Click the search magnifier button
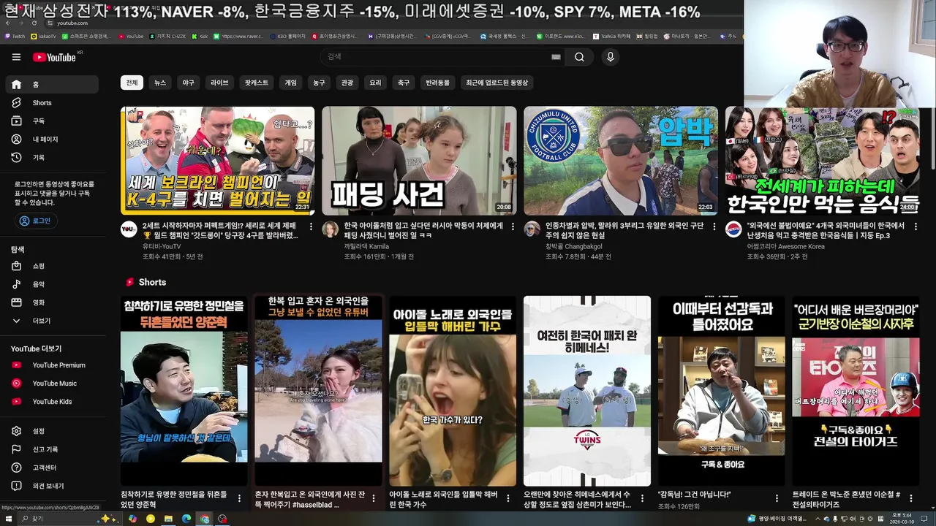This screenshot has width=936, height=526. (x=579, y=57)
